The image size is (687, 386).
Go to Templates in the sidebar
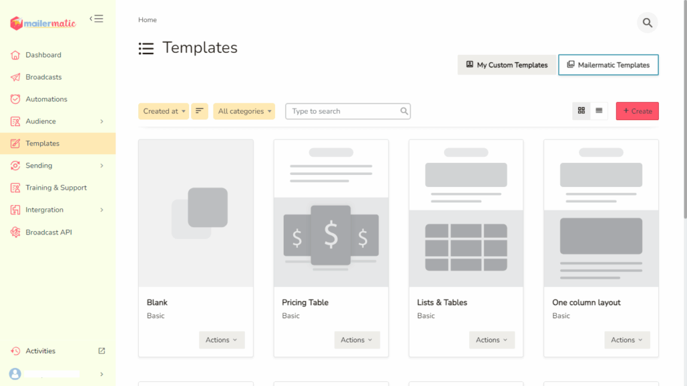click(58, 143)
